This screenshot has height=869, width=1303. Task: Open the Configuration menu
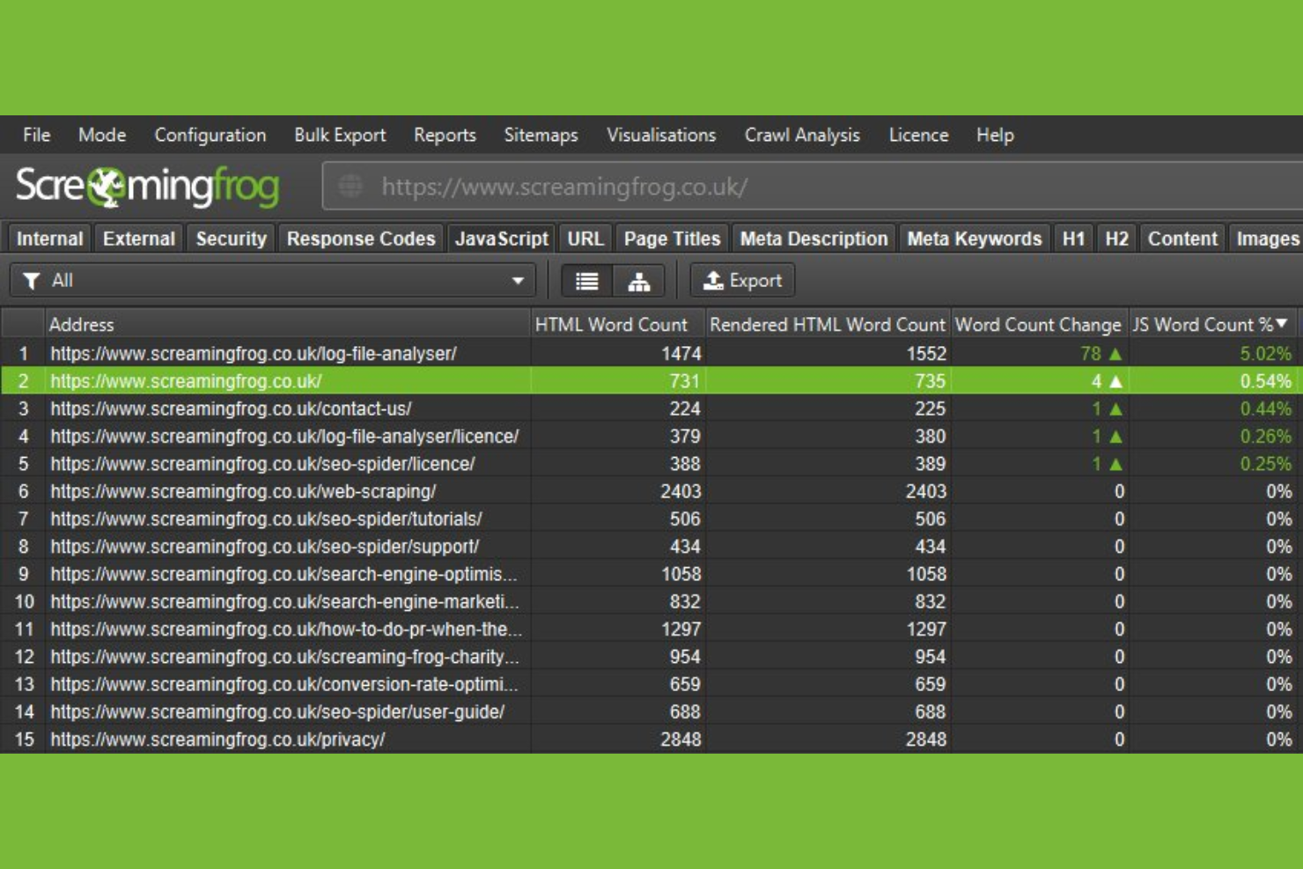coord(210,135)
